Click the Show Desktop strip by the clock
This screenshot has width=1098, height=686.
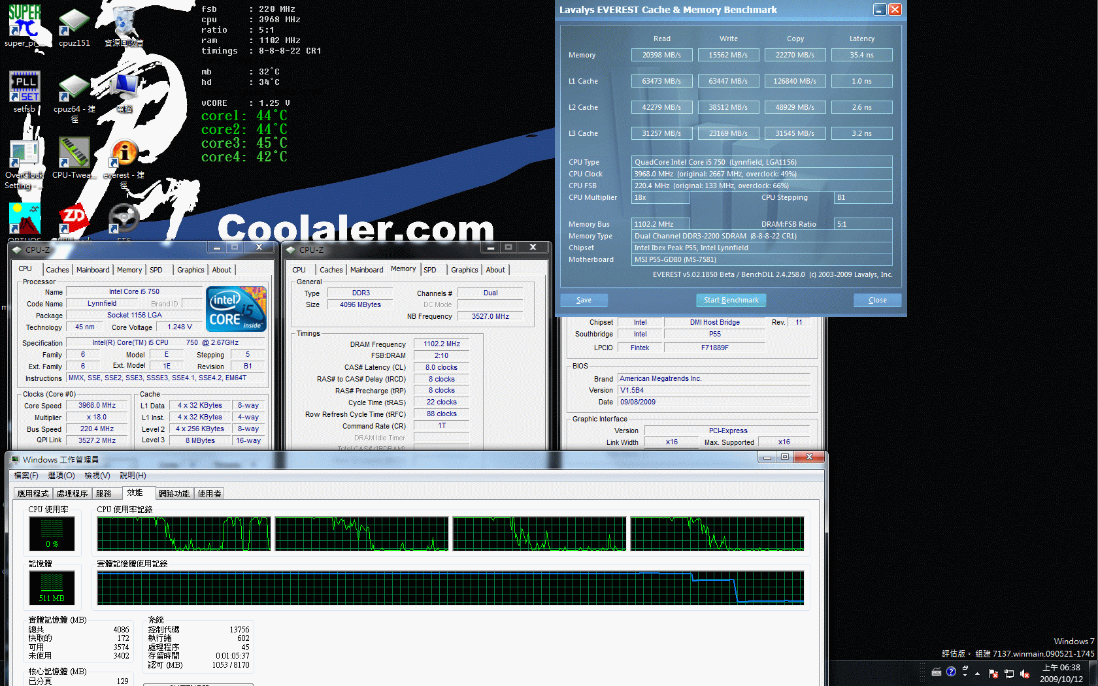click(x=1093, y=674)
